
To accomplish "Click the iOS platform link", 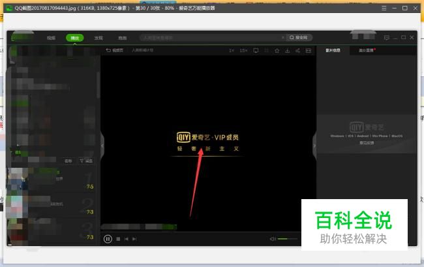I will (350, 136).
